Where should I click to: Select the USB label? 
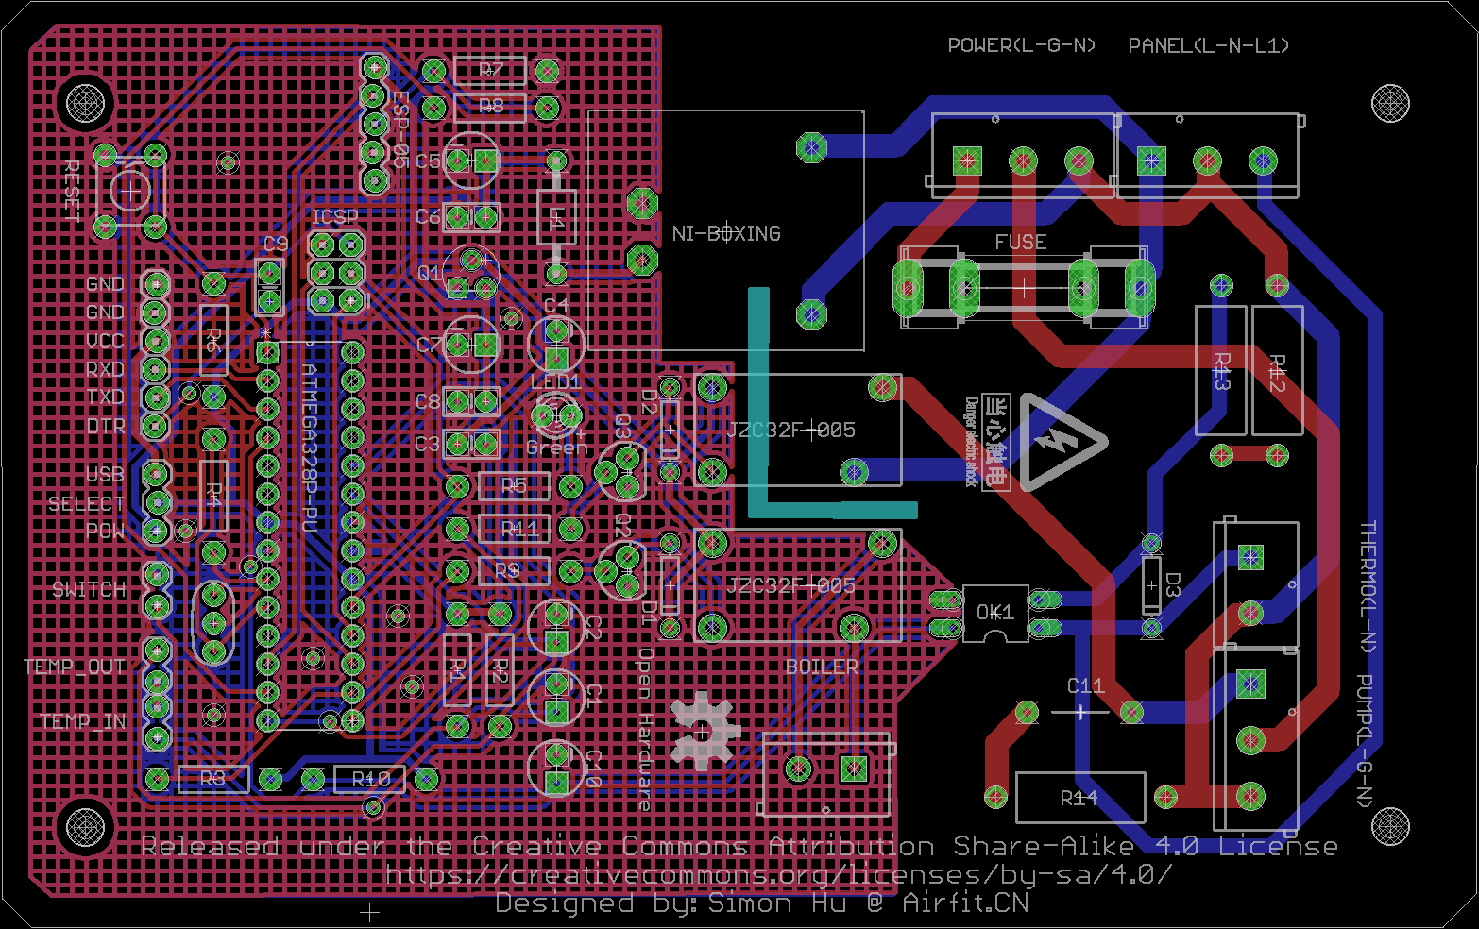point(105,474)
